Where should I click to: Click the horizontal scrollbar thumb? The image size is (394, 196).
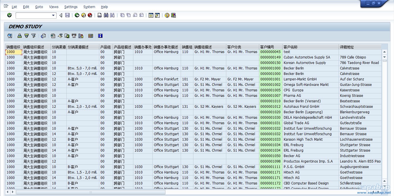tap(91, 192)
